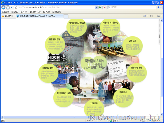Click the Forward navigation arrow
Image resolution: width=164 pixels, height=123 pixels.
pos(8,7)
